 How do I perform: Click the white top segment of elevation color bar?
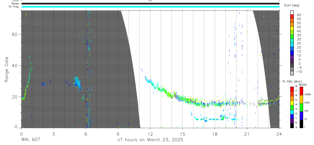click(292, 13)
